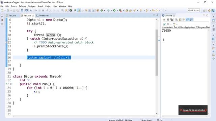Click Clear Console icon
This screenshot has height=121, width=216.
pos(176,19)
